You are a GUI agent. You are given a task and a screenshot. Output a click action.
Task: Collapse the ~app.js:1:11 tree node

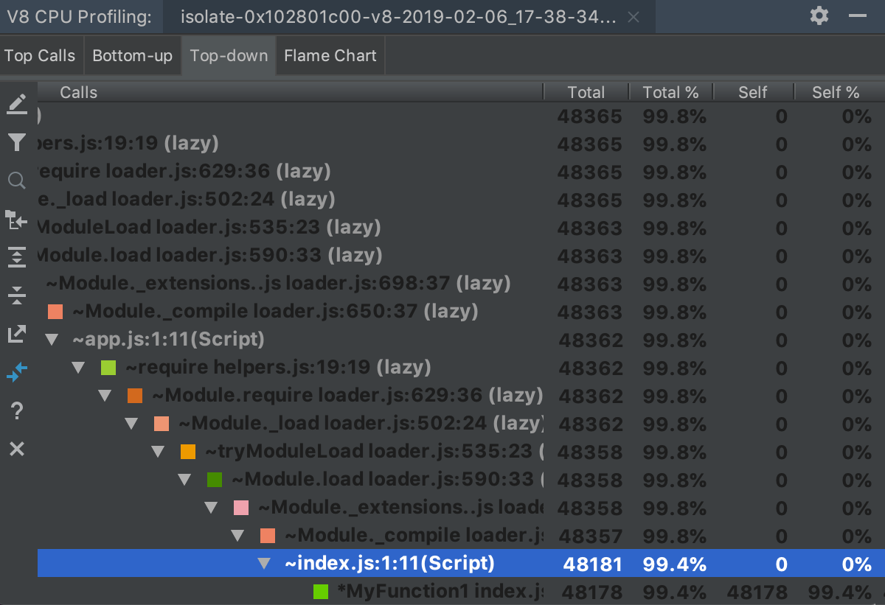point(51,339)
